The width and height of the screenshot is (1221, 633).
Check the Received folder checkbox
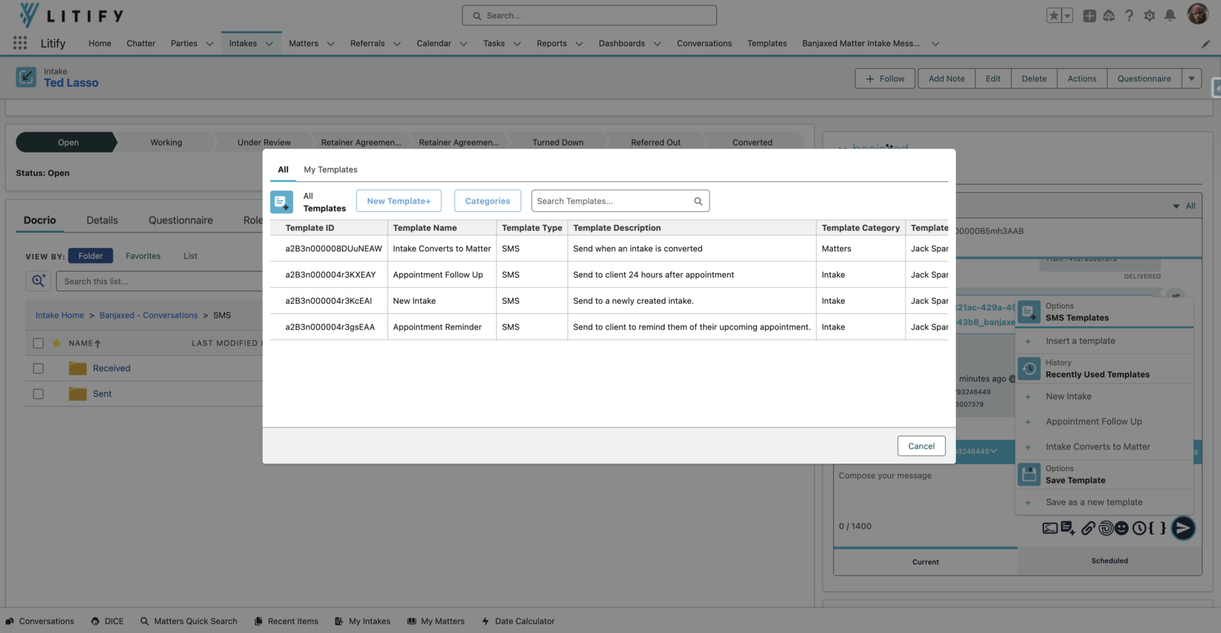point(38,368)
